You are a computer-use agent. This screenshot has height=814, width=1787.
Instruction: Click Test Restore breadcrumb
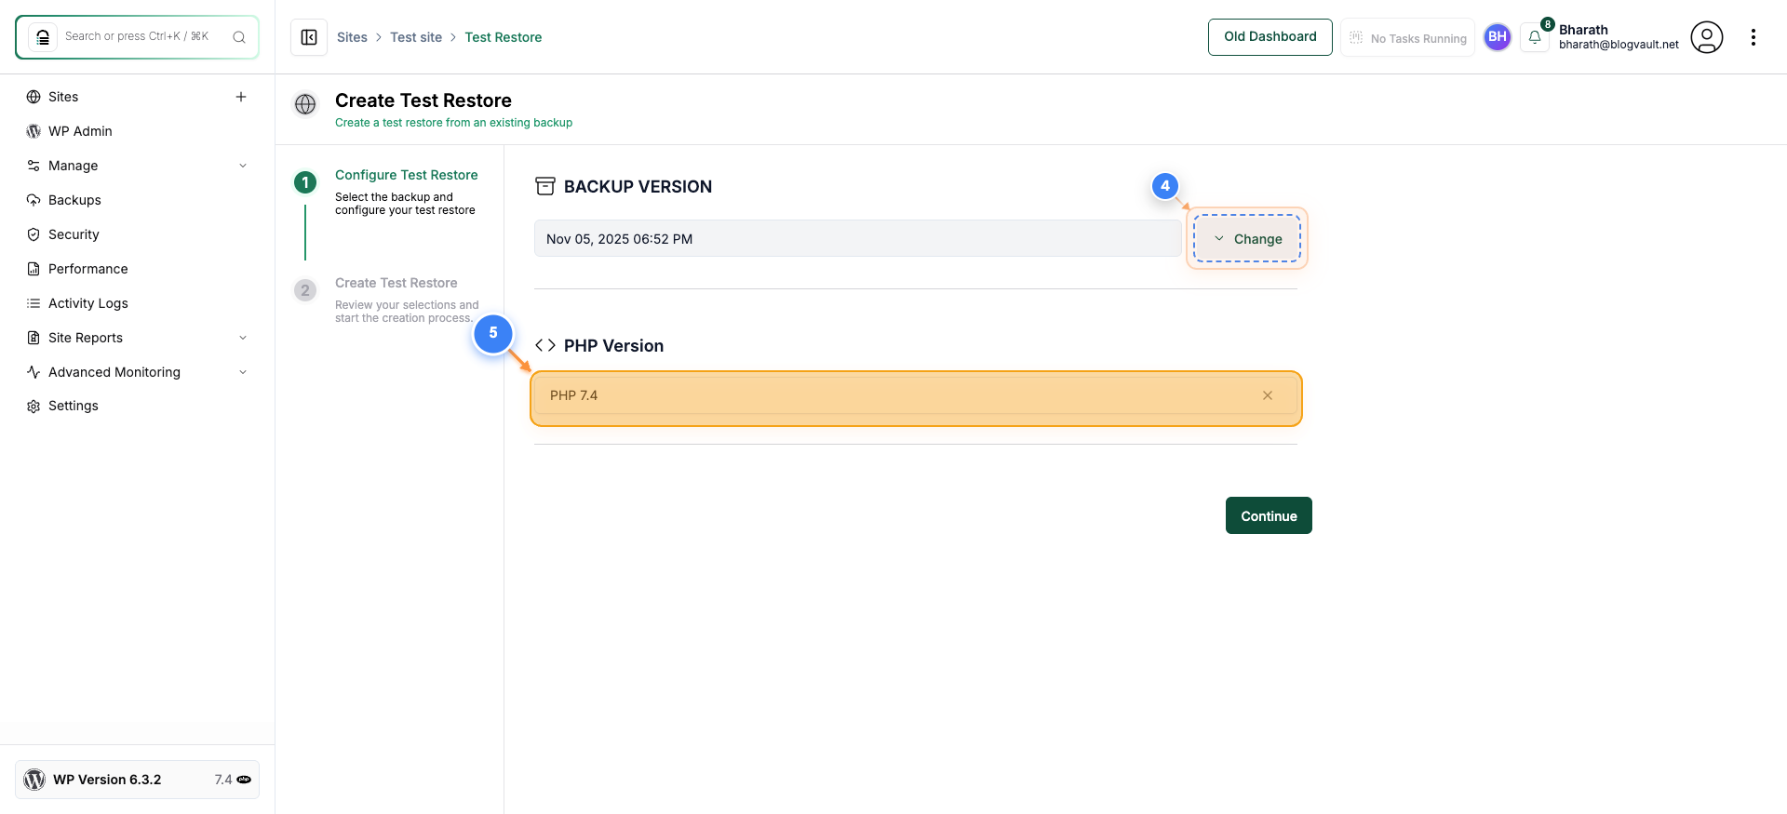(504, 37)
